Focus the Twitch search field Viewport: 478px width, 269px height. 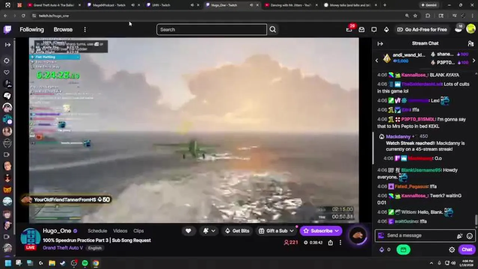(212, 30)
